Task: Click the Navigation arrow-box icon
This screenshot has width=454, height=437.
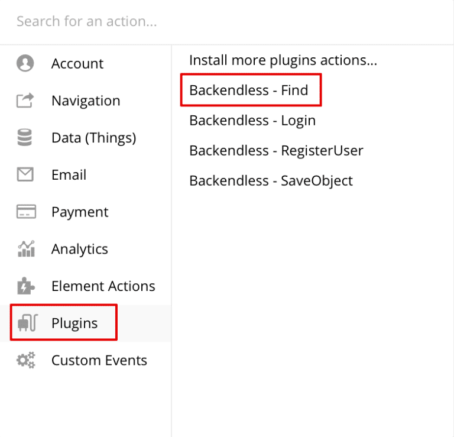Action: tap(25, 100)
